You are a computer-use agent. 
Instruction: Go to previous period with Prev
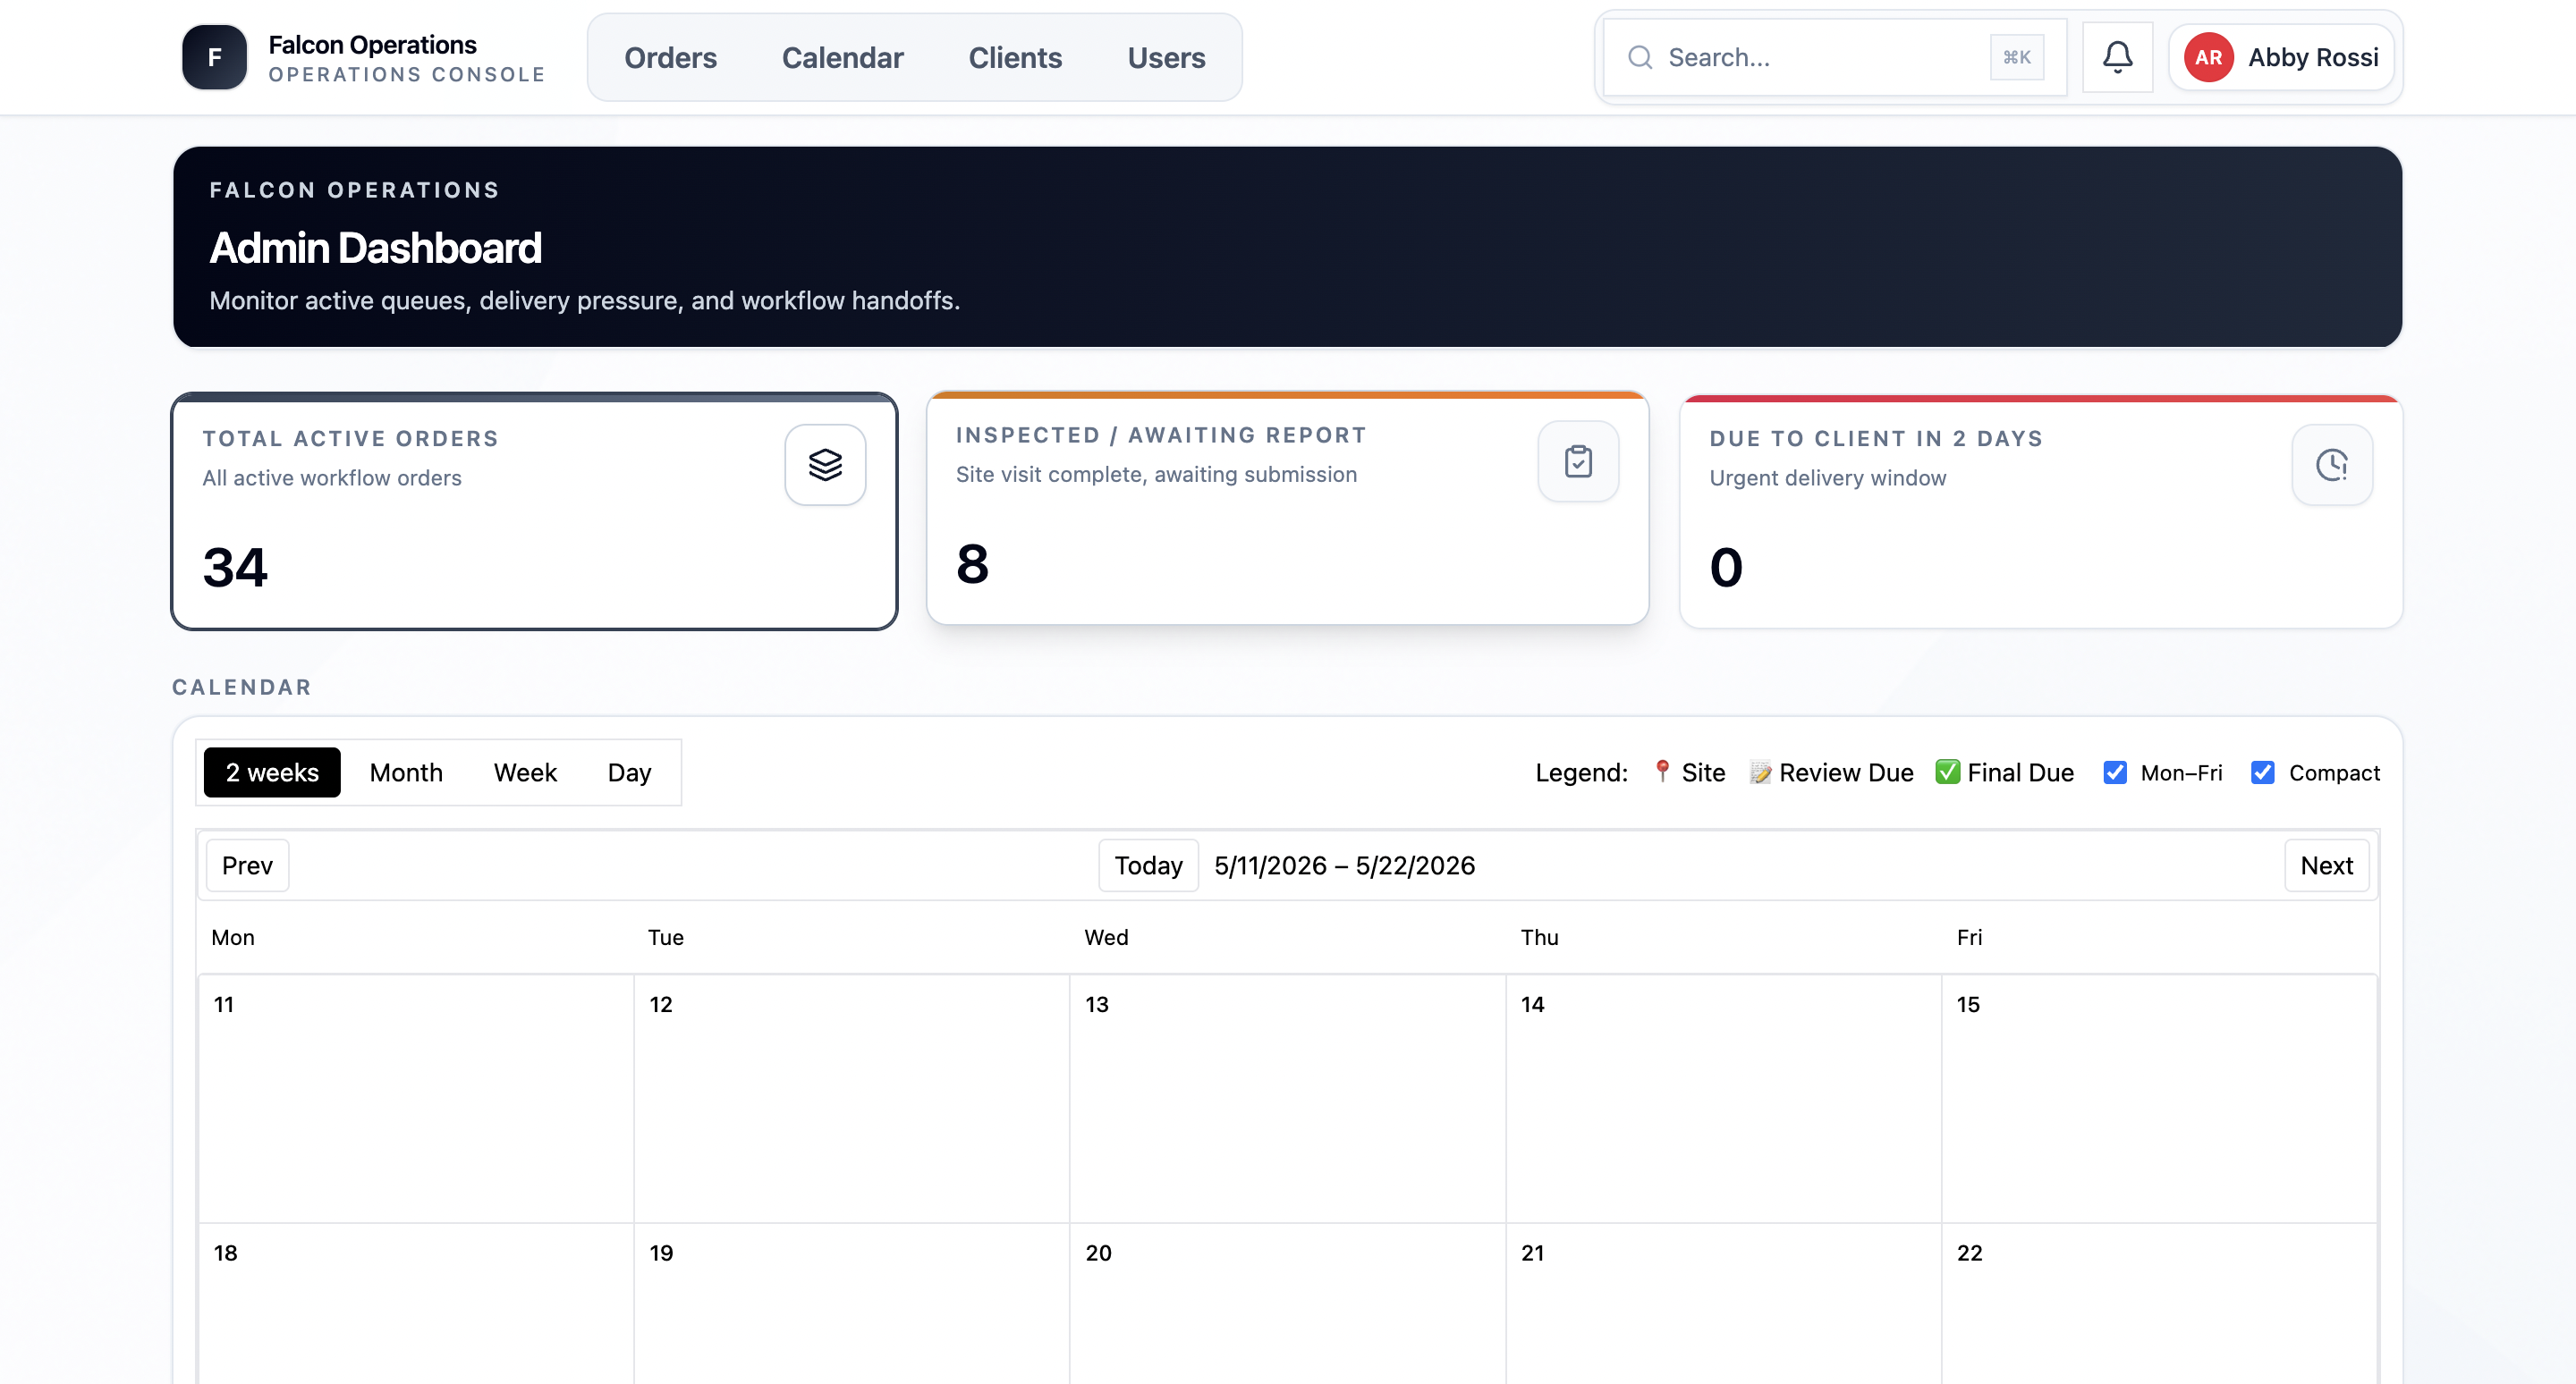247,865
